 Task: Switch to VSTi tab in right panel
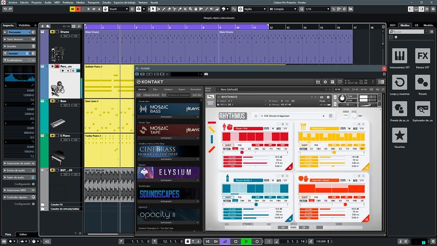click(393, 25)
